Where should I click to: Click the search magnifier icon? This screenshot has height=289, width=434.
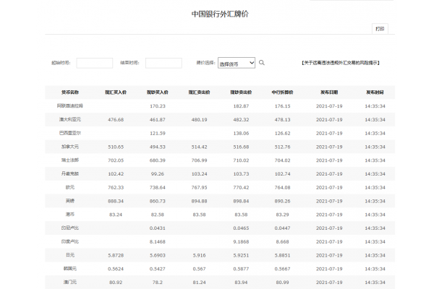click(262, 63)
